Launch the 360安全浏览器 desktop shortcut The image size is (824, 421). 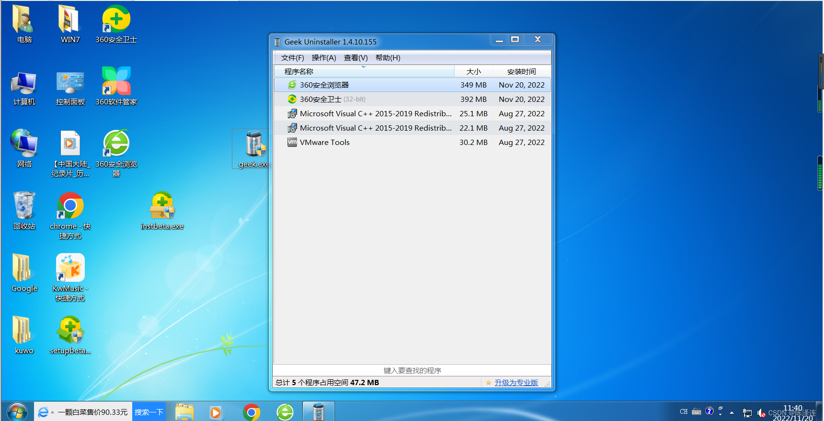click(116, 153)
